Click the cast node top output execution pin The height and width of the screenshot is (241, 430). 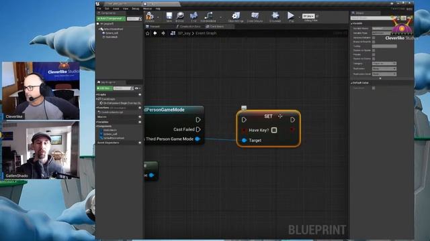[x=198, y=120]
